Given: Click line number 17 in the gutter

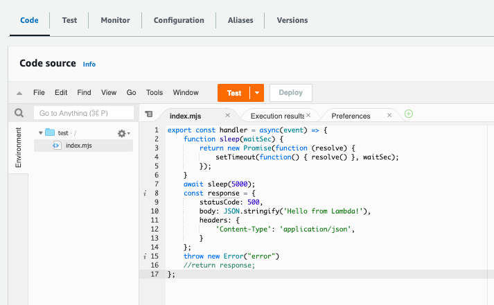Looking at the screenshot, I should click(155, 274).
